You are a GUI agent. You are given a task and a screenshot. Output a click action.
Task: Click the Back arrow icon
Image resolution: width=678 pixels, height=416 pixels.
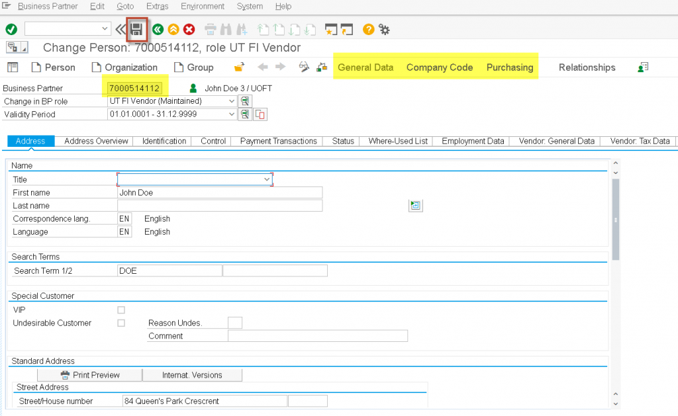[x=158, y=29]
